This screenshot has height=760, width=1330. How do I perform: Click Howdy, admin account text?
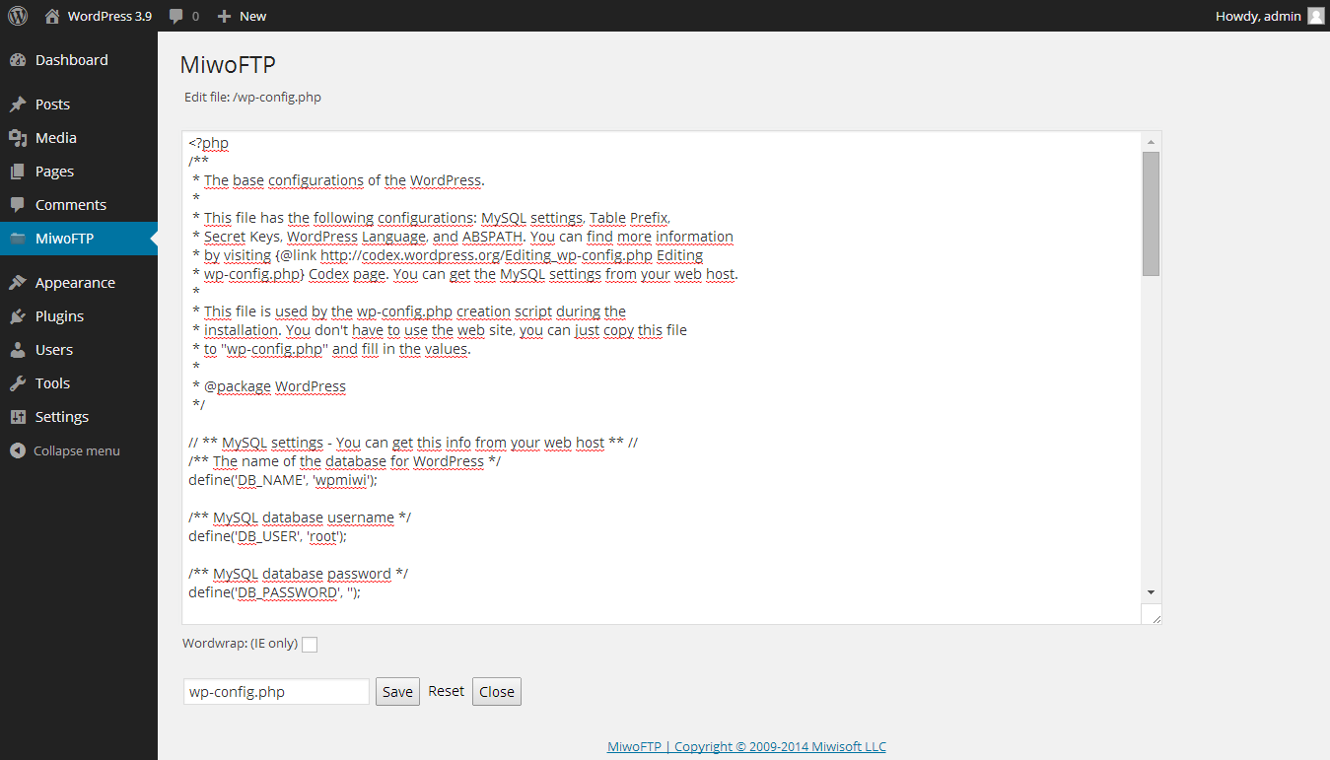(x=1258, y=16)
